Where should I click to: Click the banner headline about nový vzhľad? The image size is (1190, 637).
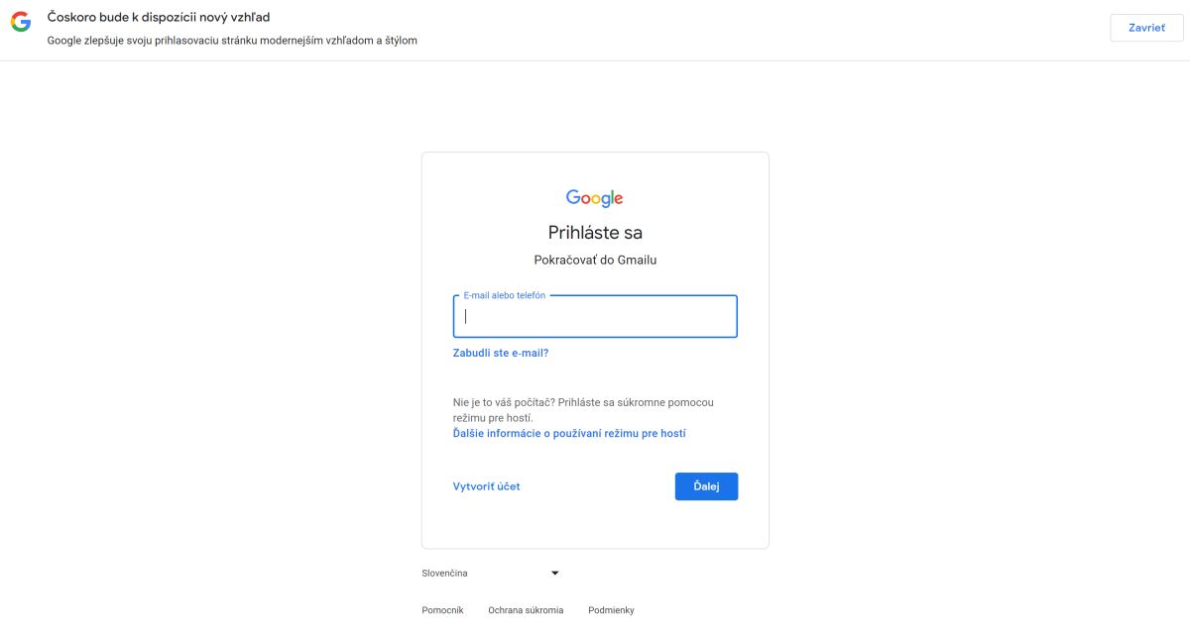159,18
